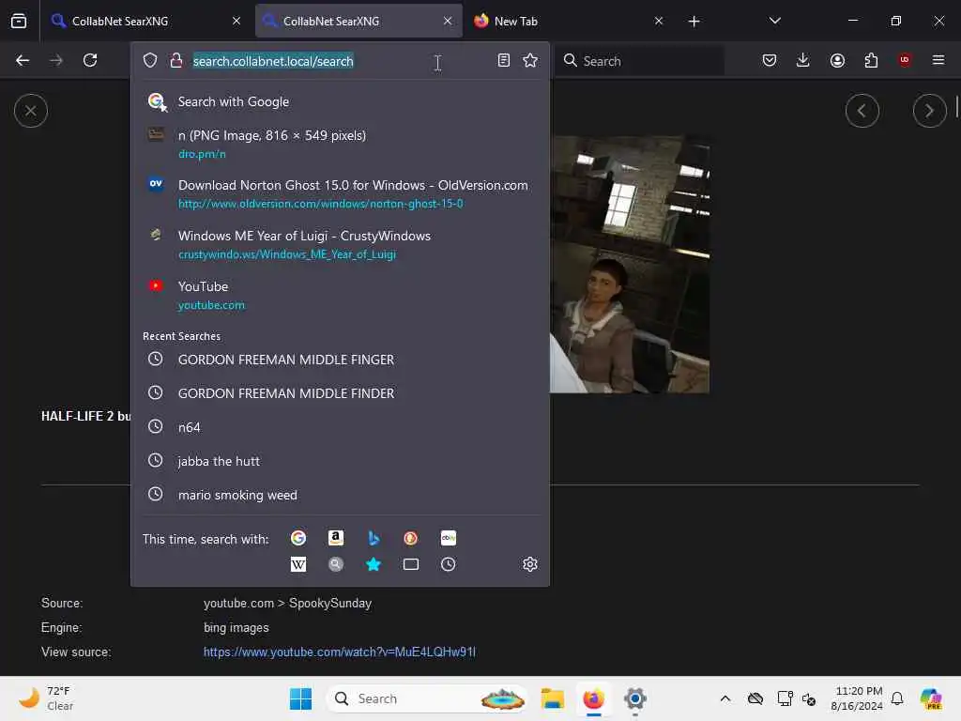
Task: Search history using the clock icon
Action: (x=448, y=564)
